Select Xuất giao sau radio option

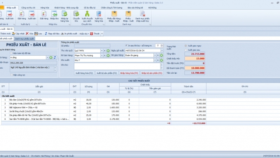pos(186,50)
